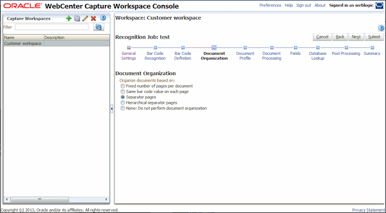
Task: Copy the selected workspace icon
Action: pyautogui.click(x=77, y=18)
